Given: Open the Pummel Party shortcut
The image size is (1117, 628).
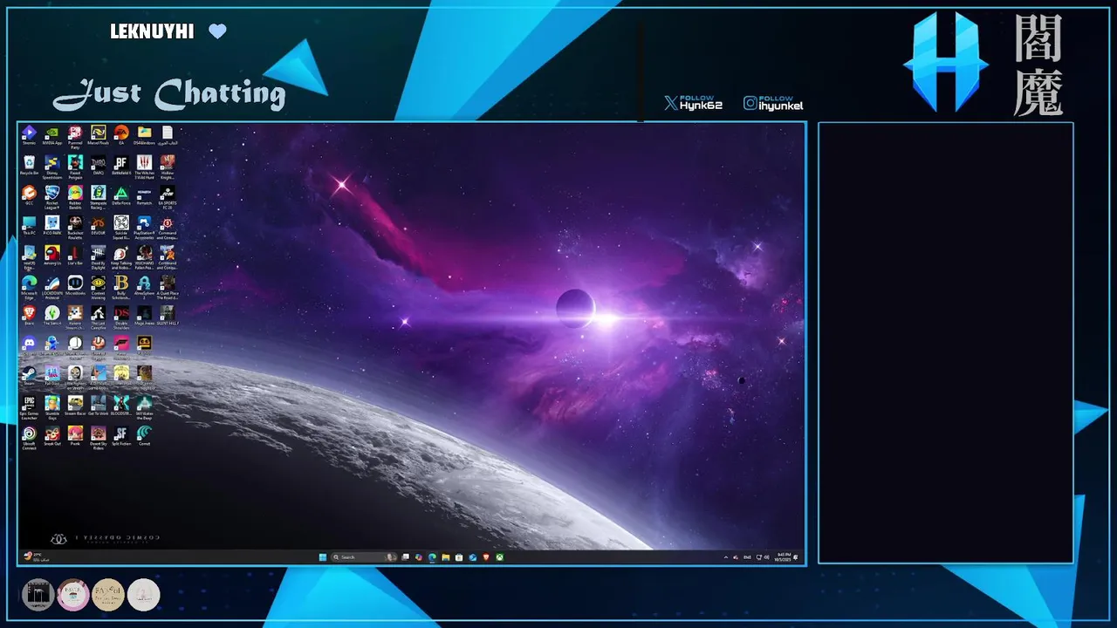Looking at the screenshot, I should 75,138.
